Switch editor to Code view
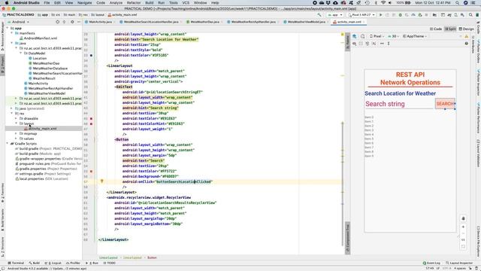481x271 pixels. pyautogui.click(x=436, y=29)
